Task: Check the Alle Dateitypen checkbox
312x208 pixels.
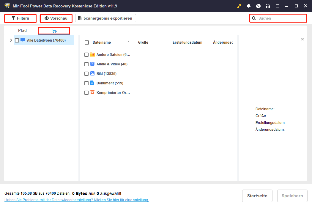Action: 17,40
